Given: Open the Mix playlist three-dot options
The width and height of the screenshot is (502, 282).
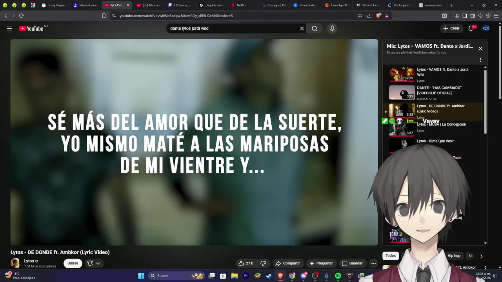Looking at the screenshot, I should point(480,60).
